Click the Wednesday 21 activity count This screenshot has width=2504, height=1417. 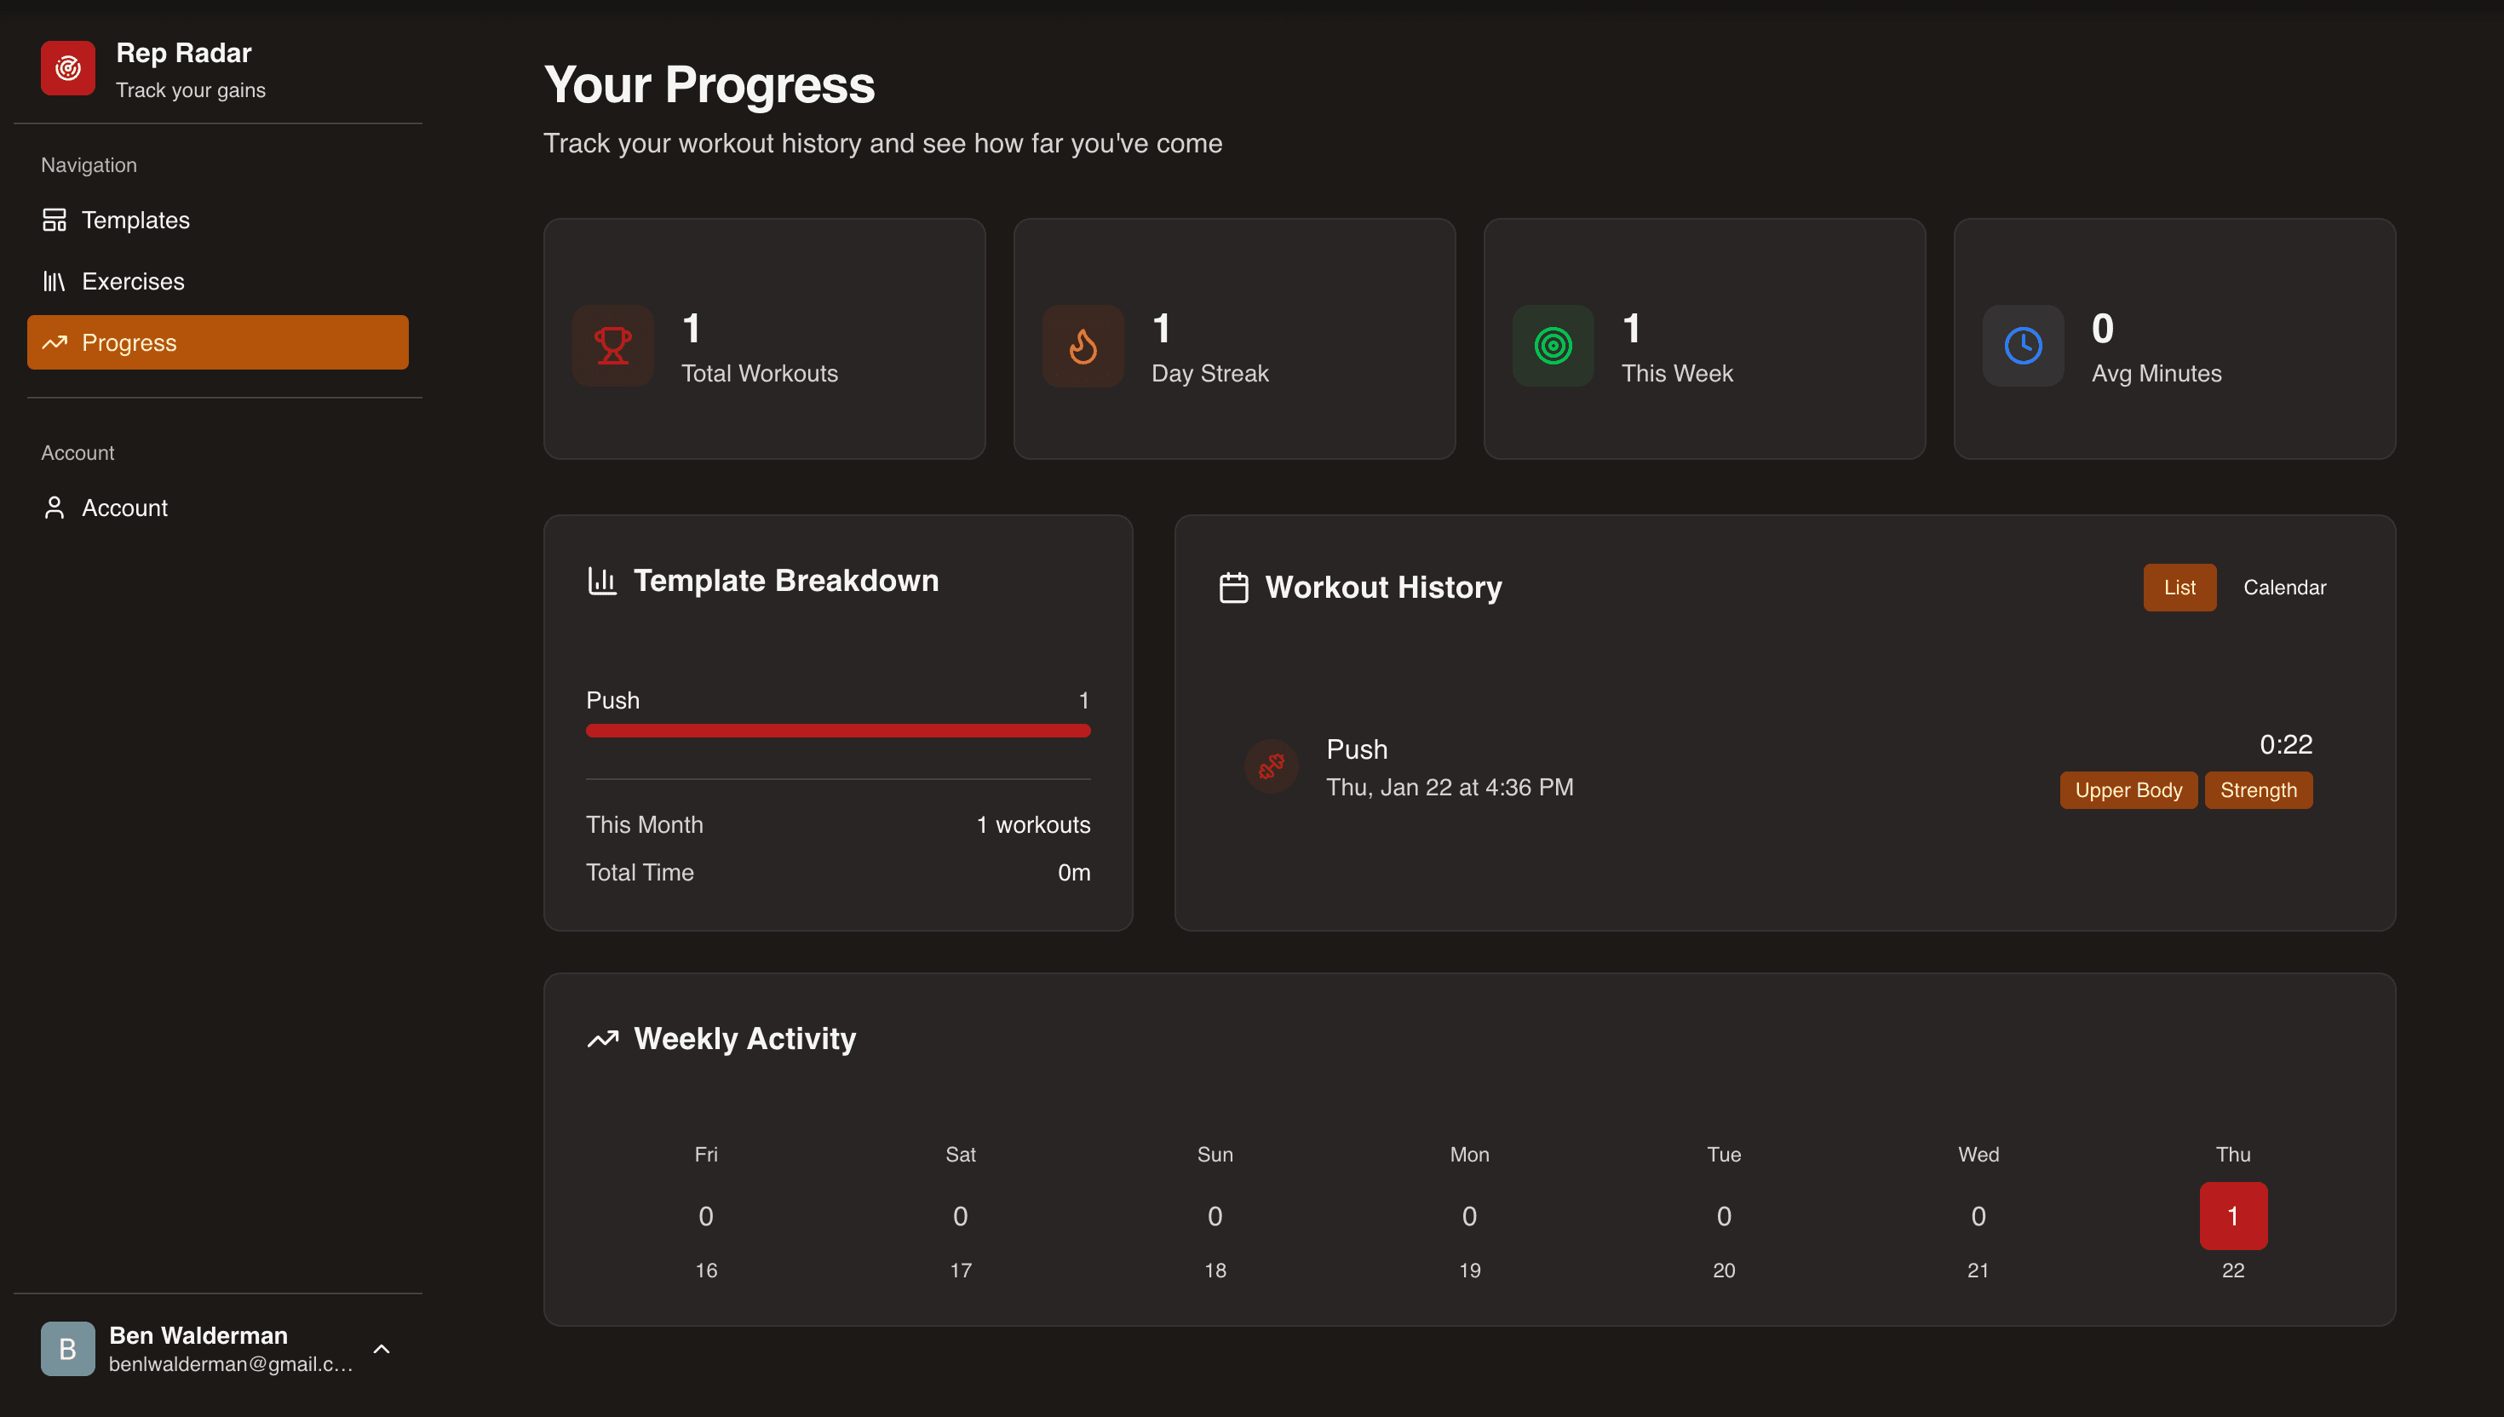[1979, 1215]
